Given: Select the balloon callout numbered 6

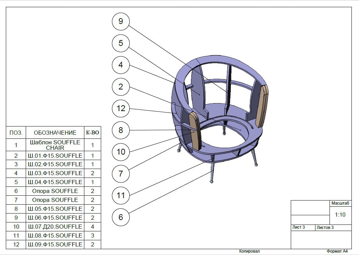Looking at the screenshot, I should (121, 217).
